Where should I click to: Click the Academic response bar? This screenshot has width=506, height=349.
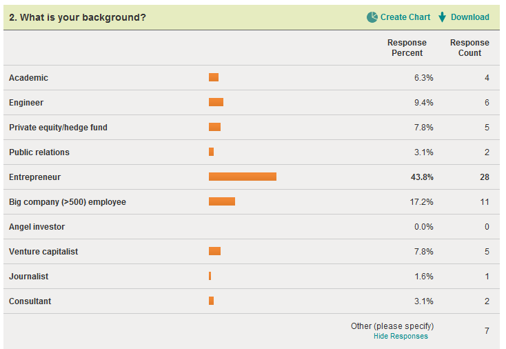[x=214, y=78]
